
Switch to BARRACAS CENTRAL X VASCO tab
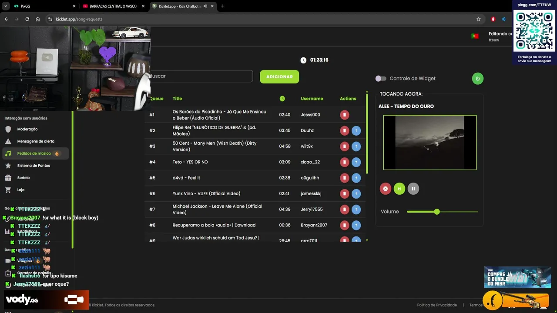[x=114, y=6]
